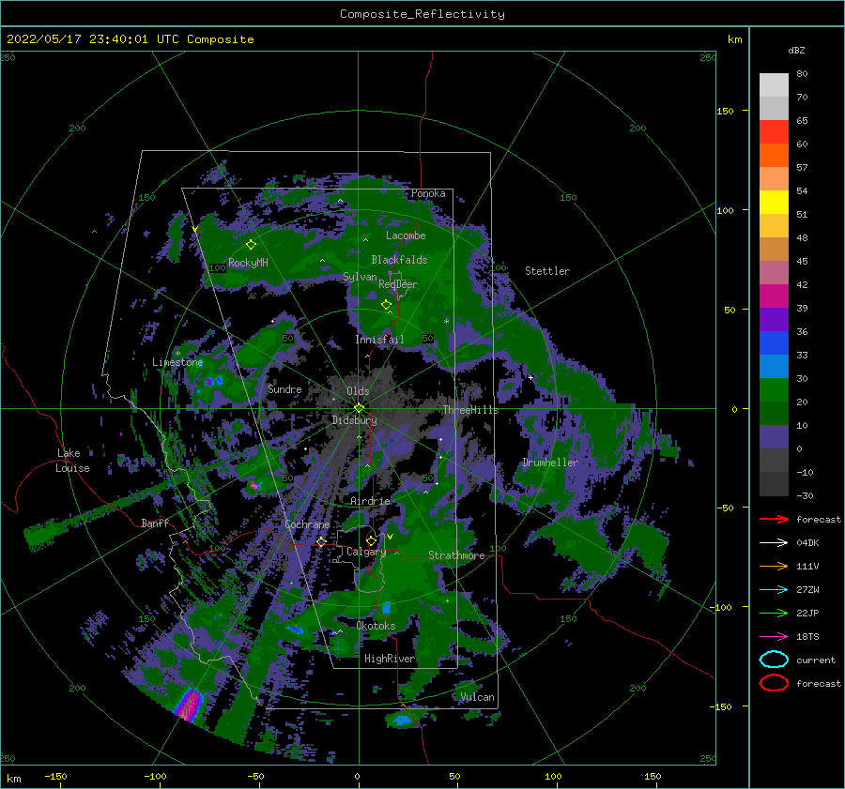845x789 pixels.
Task: Click the Lake Louise label
Action: [x=72, y=461]
